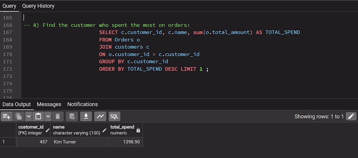The width and height of the screenshot is (358, 158).
Task: Click the SQL button in toolbar
Action: (x=114, y=116)
